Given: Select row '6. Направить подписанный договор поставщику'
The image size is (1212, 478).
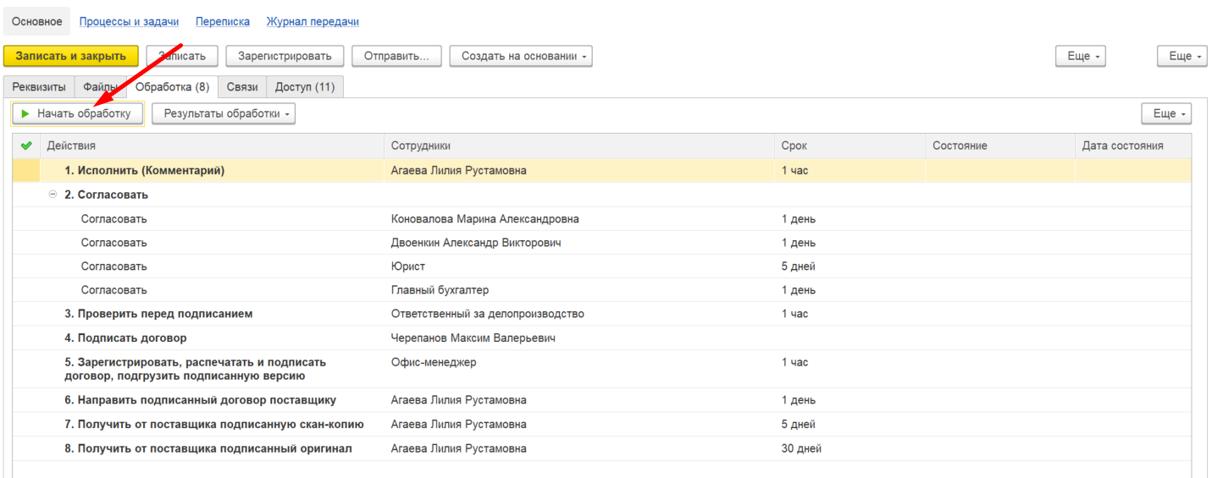Looking at the screenshot, I should point(602,400).
